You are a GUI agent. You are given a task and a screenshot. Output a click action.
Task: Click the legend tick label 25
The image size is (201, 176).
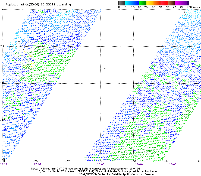(153, 7)
